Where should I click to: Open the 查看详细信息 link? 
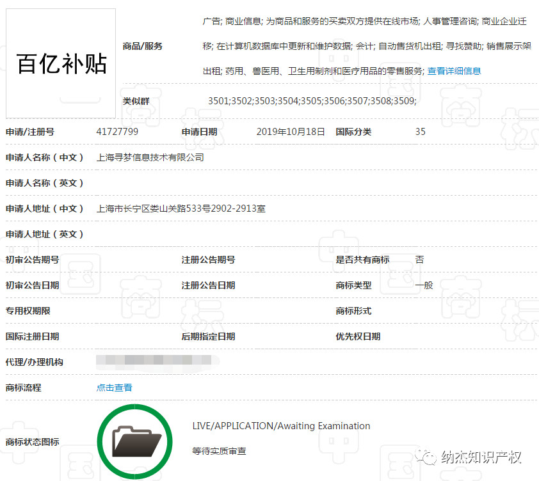(454, 71)
